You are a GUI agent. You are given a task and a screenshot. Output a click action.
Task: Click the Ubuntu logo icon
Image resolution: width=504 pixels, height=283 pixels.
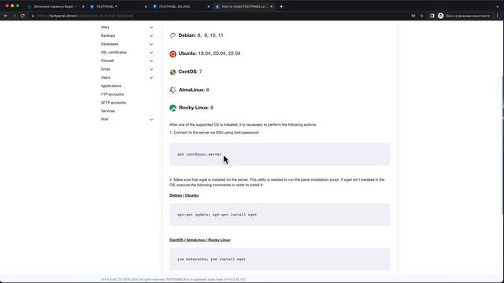[x=173, y=54]
